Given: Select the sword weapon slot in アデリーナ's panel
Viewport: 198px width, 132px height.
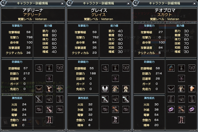Looking at the screenshot, I should 39,99.
